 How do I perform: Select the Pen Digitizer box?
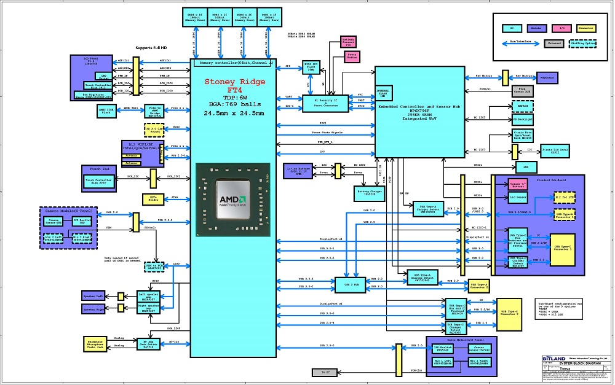(x=93, y=95)
